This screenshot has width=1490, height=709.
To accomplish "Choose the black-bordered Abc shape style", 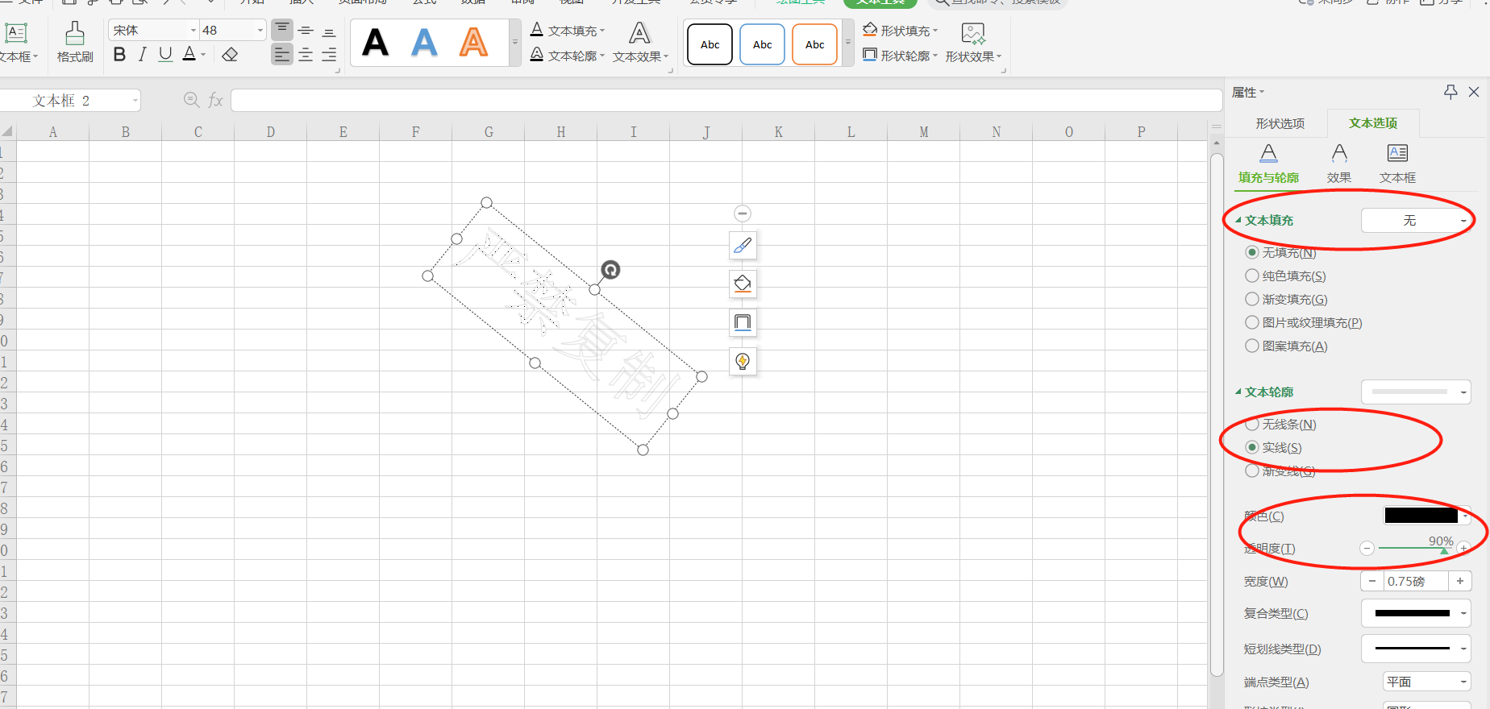I will 710,44.
